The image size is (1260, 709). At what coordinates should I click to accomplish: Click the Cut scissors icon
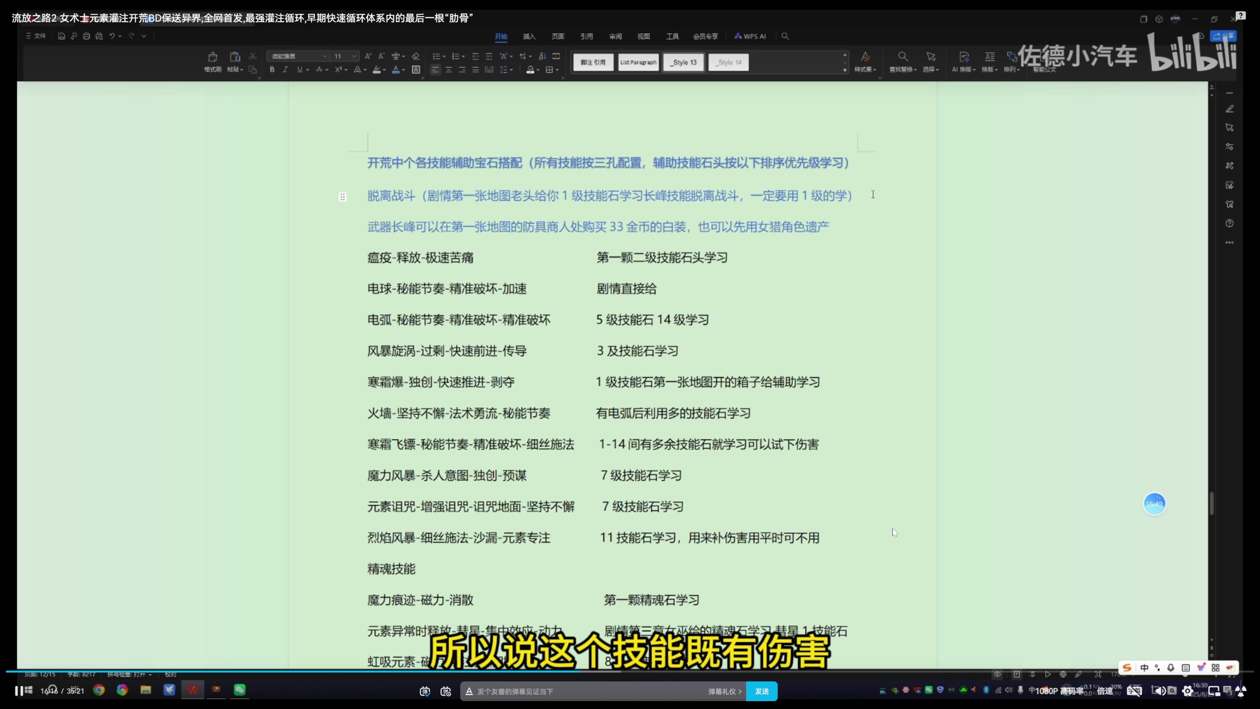(x=252, y=56)
